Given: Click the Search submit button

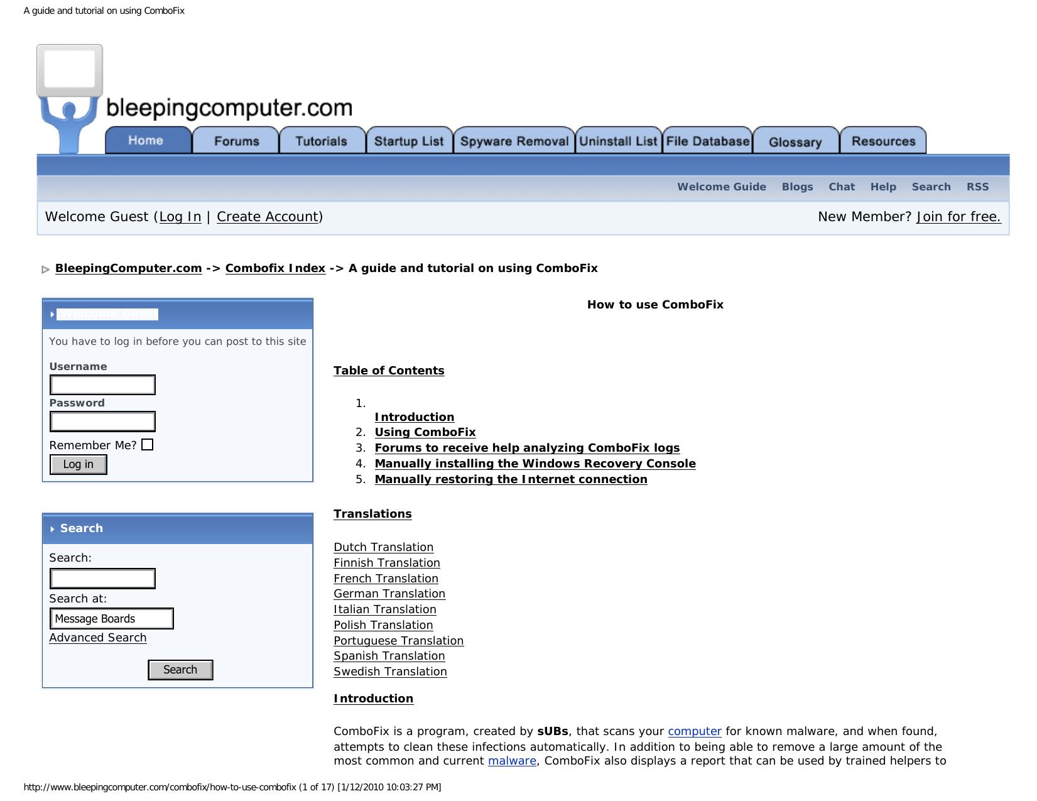Looking at the screenshot, I should pyautogui.click(x=180, y=670).
